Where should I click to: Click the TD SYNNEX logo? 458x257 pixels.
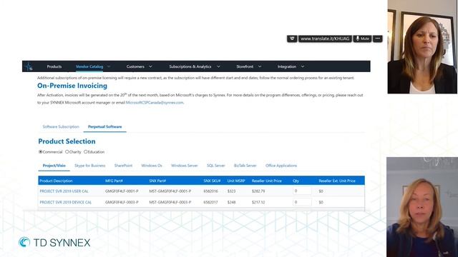click(54, 243)
